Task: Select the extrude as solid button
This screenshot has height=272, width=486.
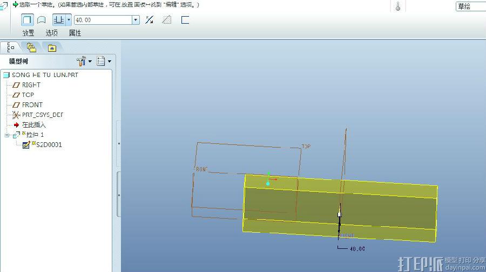Action: (x=27, y=20)
